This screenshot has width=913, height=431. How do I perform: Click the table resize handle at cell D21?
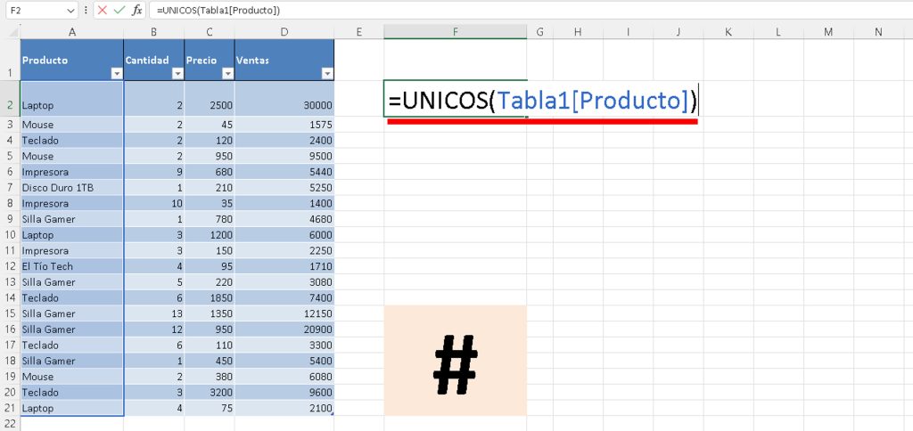333,414
